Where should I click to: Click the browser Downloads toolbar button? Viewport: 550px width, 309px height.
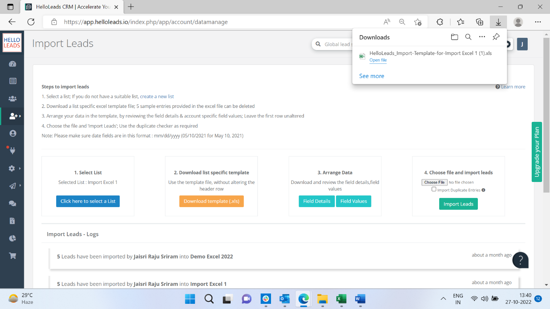click(498, 22)
